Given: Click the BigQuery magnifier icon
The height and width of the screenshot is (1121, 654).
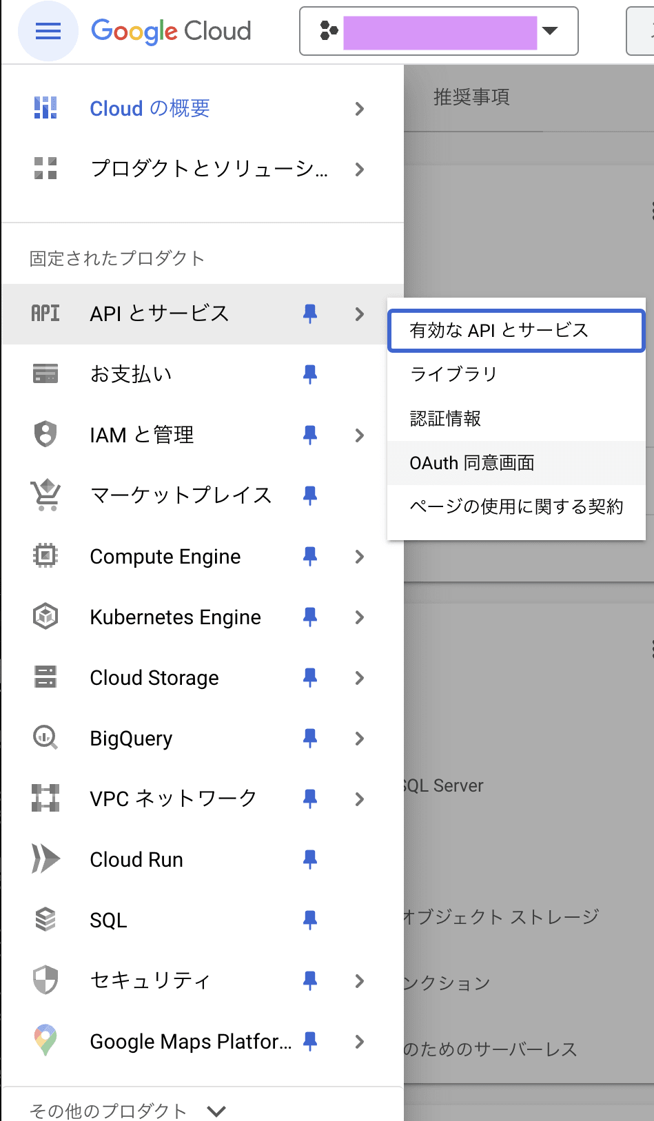Looking at the screenshot, I should [x=45, y=738].
